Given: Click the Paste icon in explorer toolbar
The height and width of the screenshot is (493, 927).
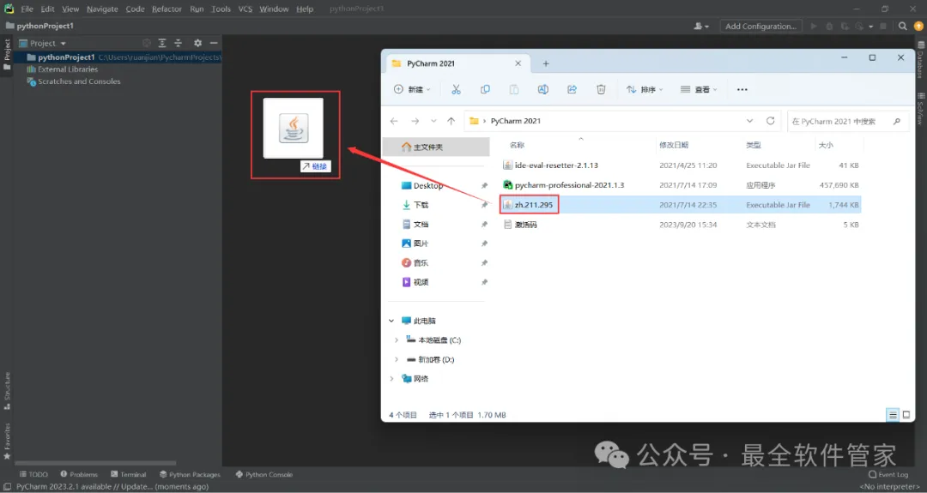Looking at the screenshot, I should click(x=514, y=89).
